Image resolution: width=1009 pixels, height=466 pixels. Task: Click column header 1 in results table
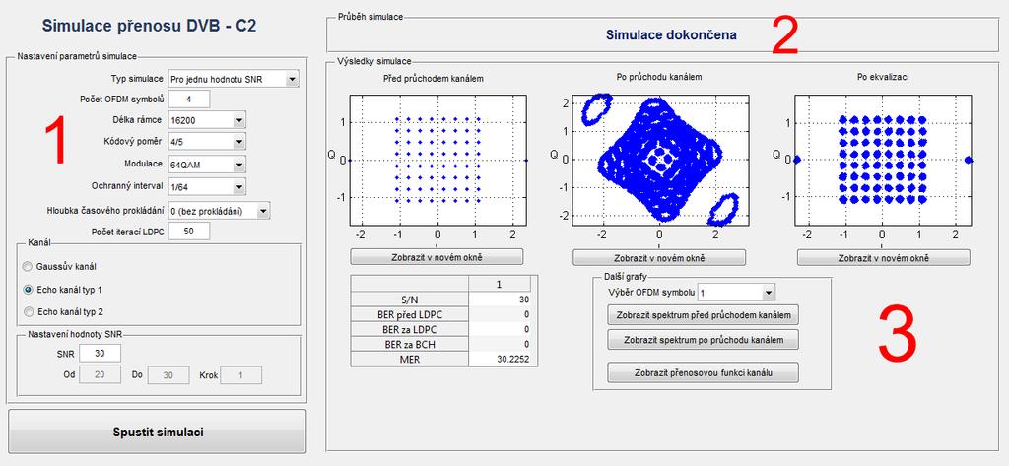(x=500, y=284)
